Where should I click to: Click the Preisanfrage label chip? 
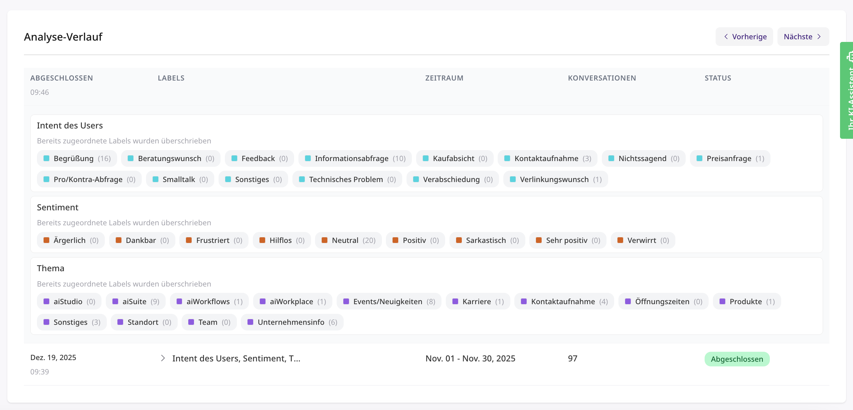730,158
